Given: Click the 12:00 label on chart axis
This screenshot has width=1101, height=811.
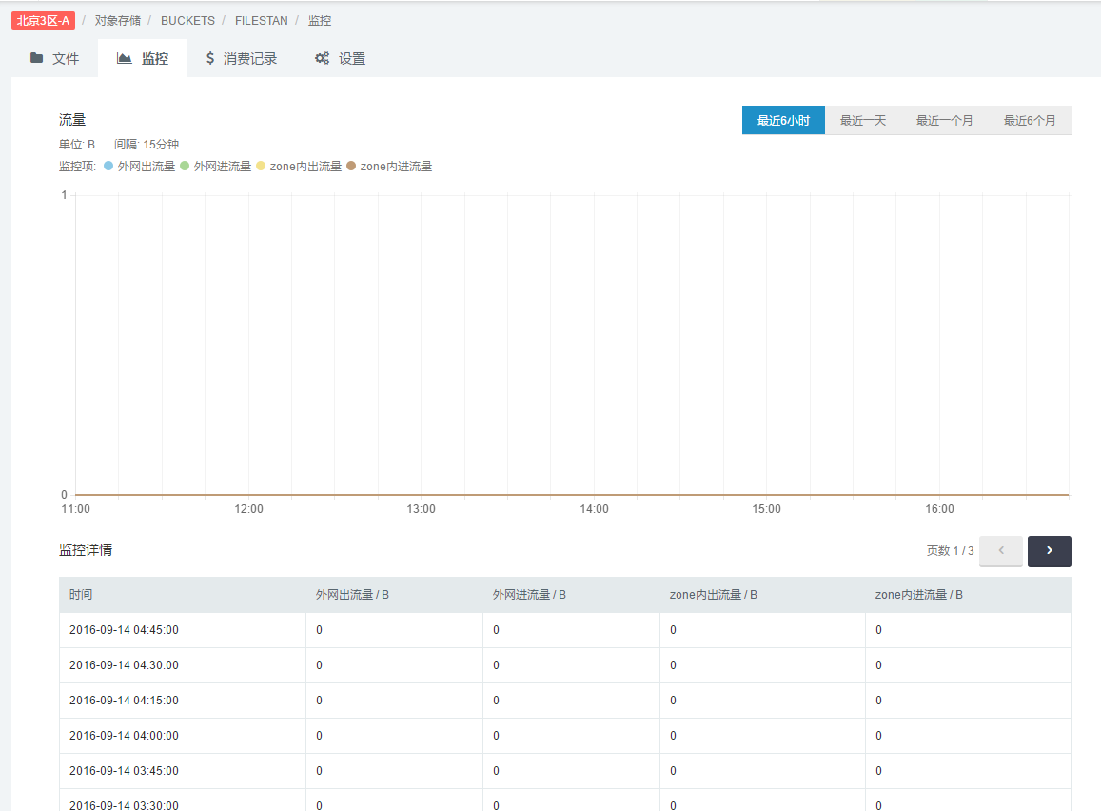Looking at the screenshot, I should click(x=248, y=509).
